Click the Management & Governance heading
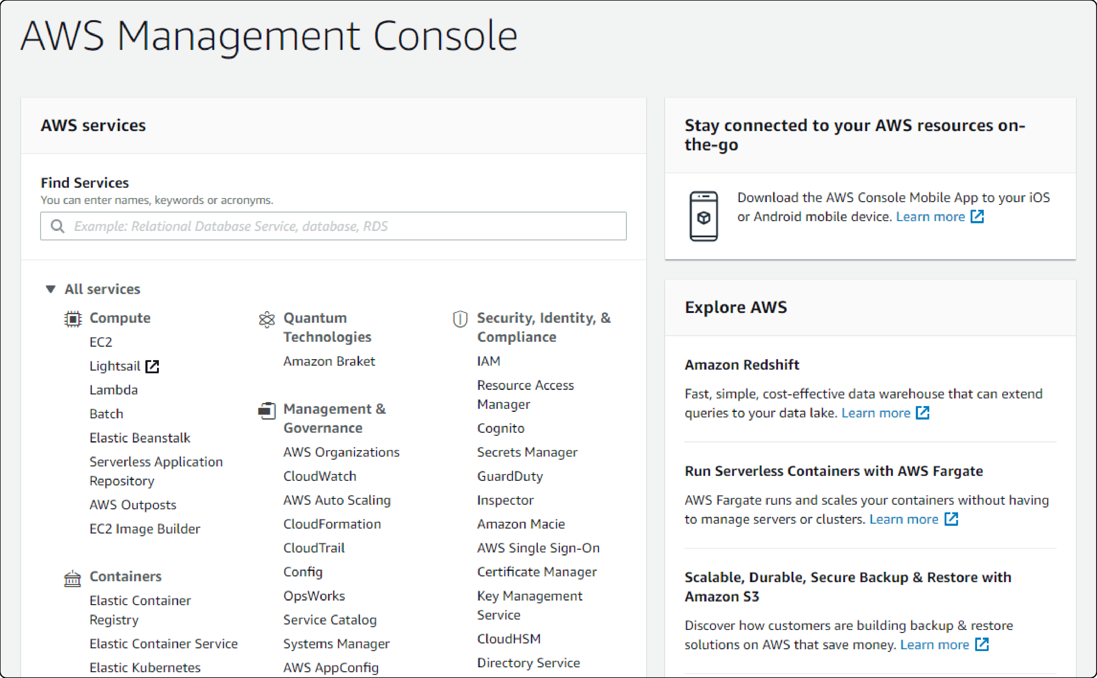 (335, 418)
